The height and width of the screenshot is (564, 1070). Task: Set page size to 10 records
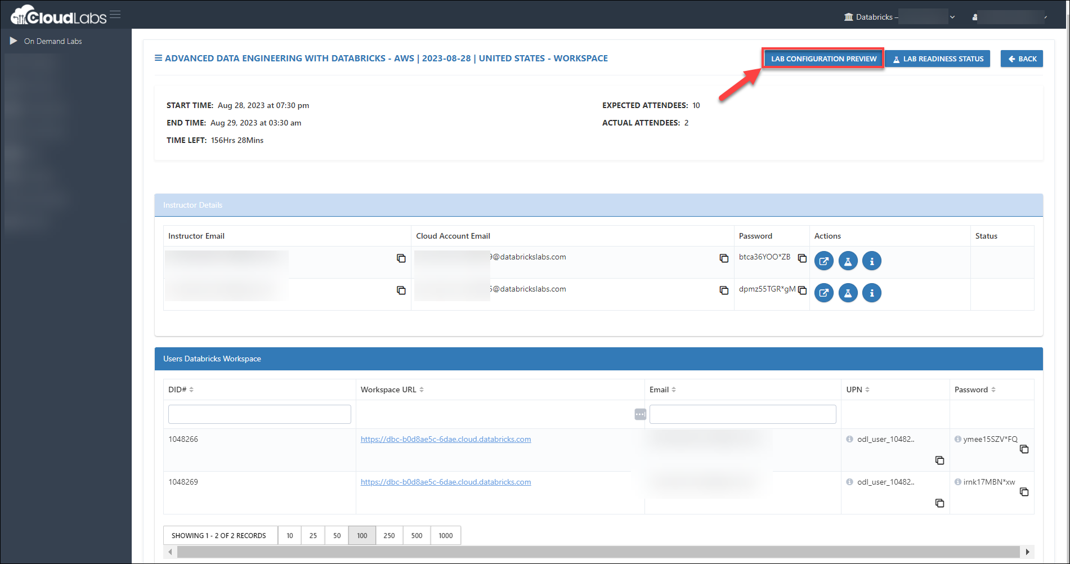coord(290,535)
